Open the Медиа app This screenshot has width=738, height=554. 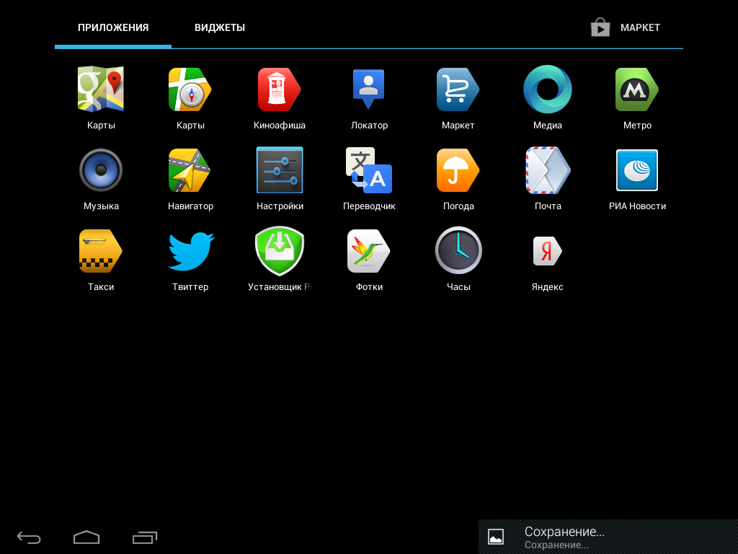tap(548, 89)
